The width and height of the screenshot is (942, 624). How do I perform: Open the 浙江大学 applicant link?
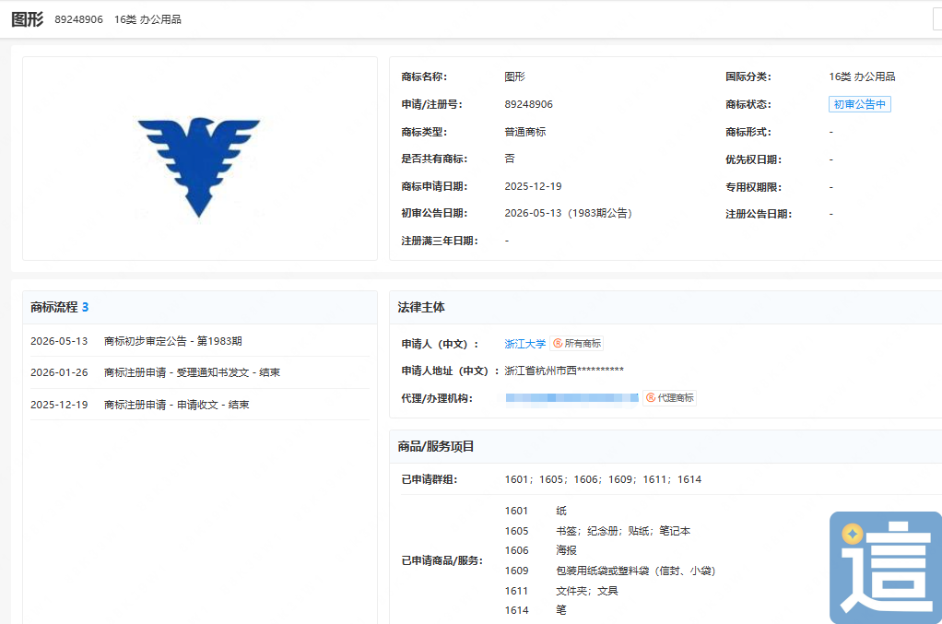tap(524, 344)
